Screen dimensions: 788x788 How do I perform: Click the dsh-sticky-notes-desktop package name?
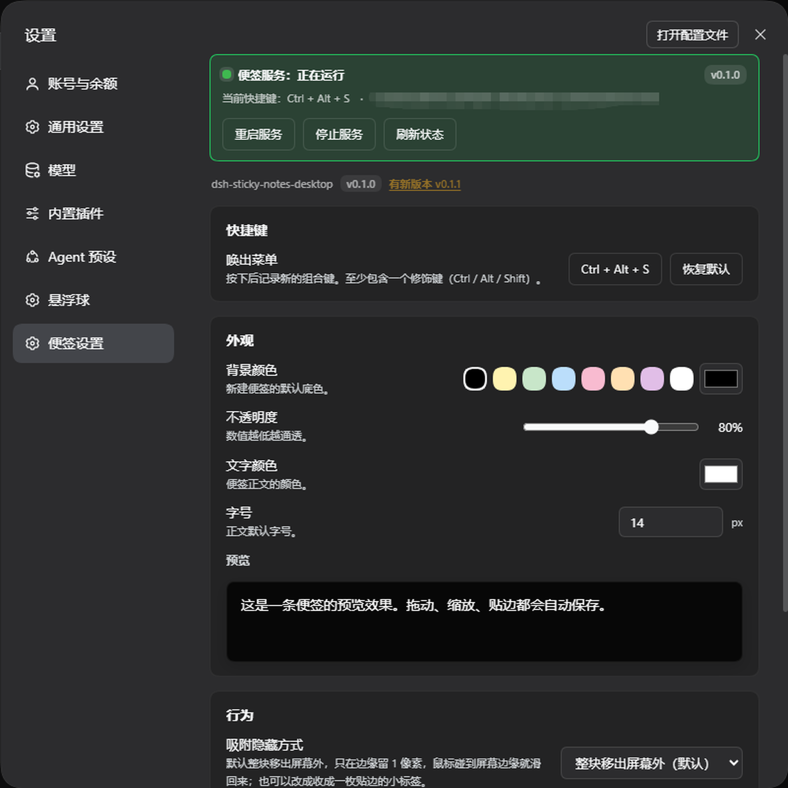tap(272, 184)
